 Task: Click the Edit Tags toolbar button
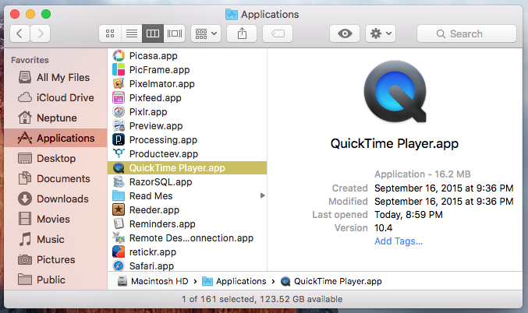(278, 33)
